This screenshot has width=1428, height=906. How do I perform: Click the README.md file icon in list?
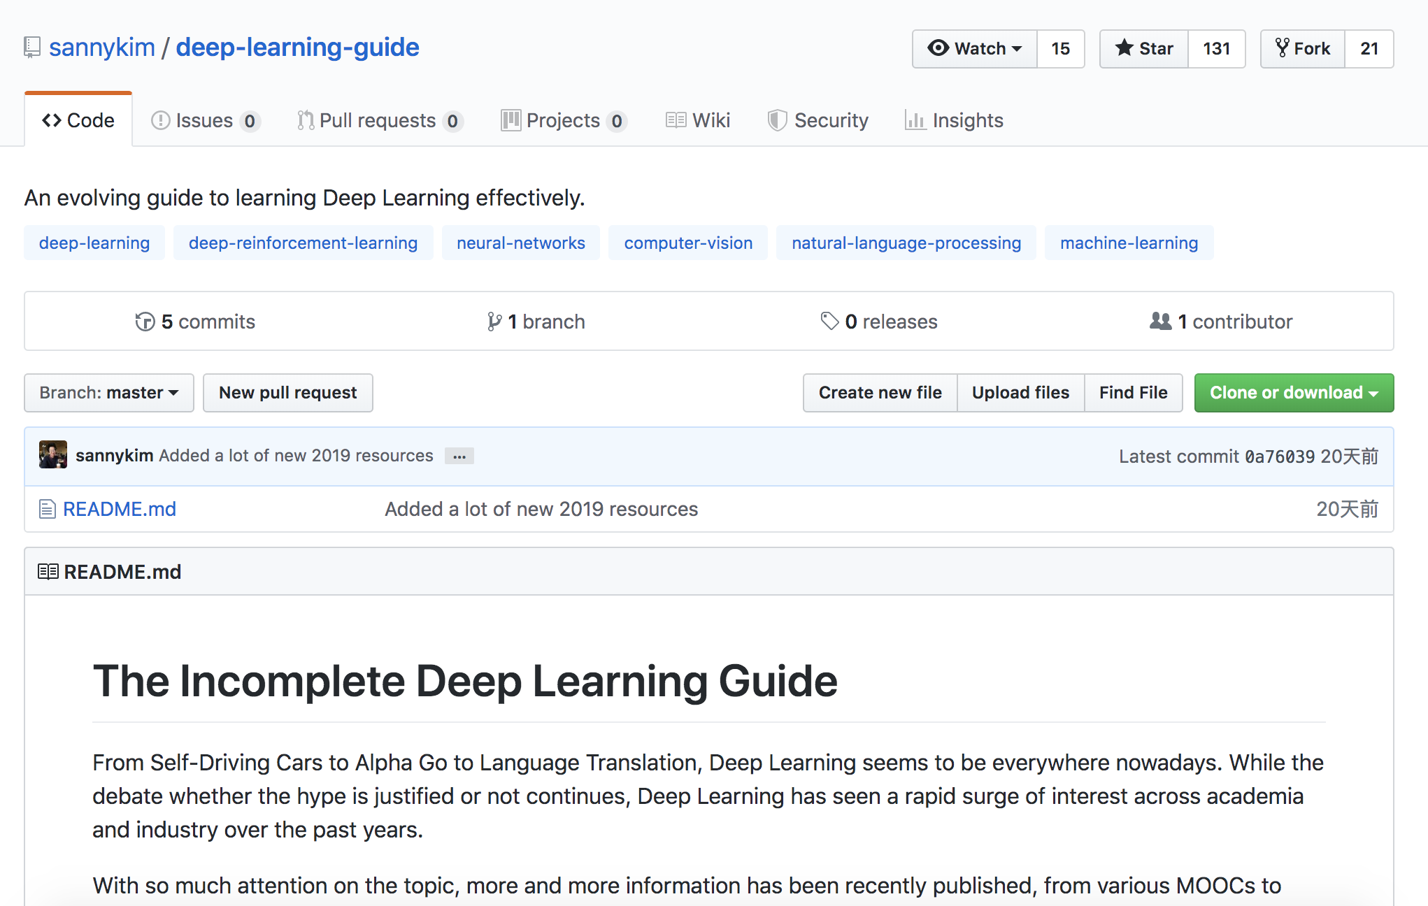pos(48,509)
